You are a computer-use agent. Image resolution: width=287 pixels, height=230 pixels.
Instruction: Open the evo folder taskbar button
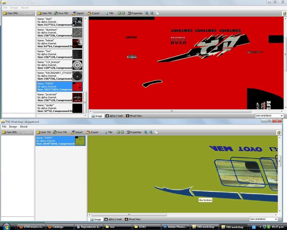pos(118,227)
